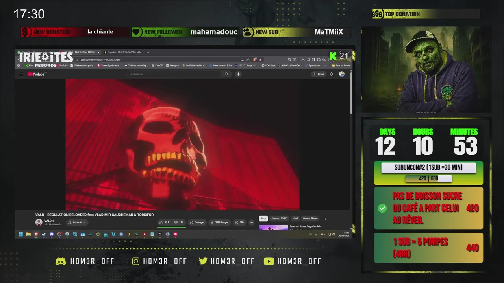Open the Tous les favoris folder
This screenshot has width=504, height=283.
(341, 66)
